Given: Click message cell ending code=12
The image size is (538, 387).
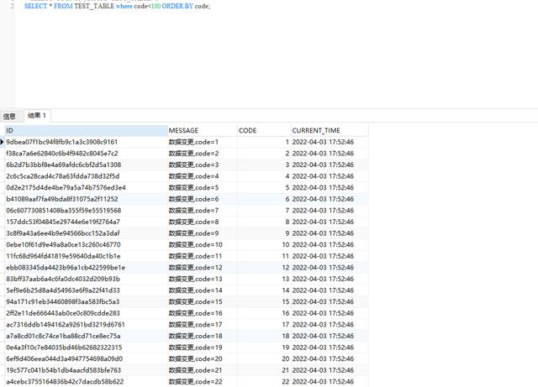Looking at the screenshot, I should coord(202,267).
